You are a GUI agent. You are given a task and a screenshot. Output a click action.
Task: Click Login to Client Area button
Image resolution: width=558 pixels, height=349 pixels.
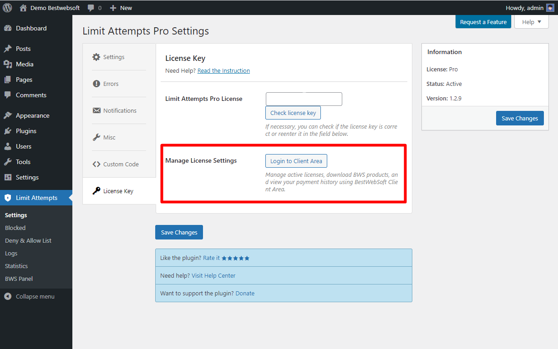click(296, 161)
